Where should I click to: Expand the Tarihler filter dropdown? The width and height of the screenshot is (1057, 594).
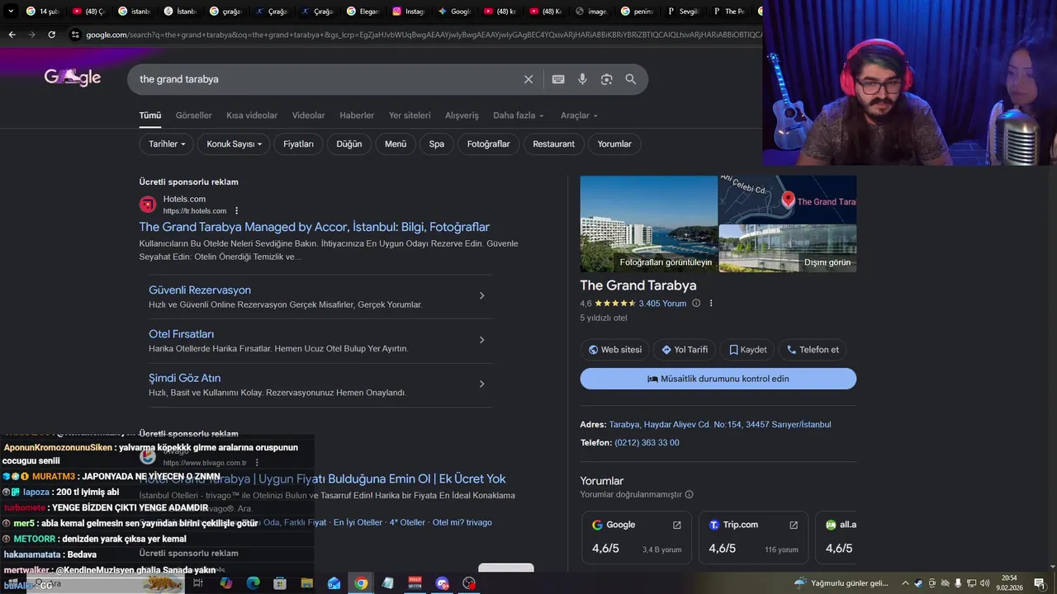pos(167,144)
